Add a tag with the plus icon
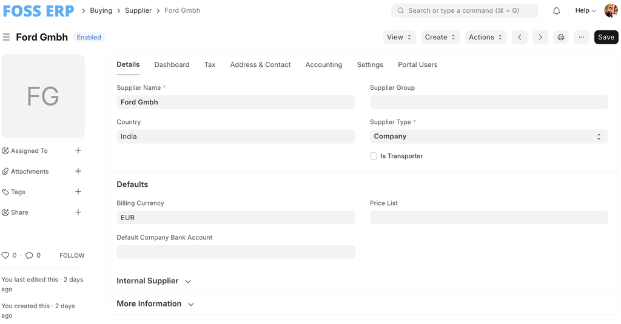Screen dimensions: 621x324 pos(78,192)
